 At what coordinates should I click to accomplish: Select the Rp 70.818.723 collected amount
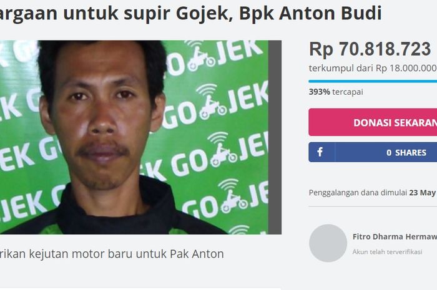pyautogui.click(x=370, y=49)
